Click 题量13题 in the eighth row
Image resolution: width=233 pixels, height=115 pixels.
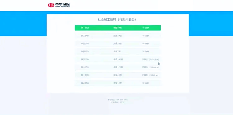click(117, 83)
